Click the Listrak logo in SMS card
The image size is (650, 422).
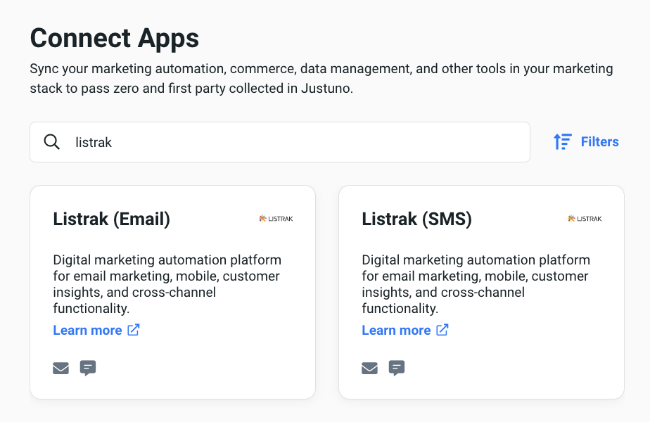(585, 219)
